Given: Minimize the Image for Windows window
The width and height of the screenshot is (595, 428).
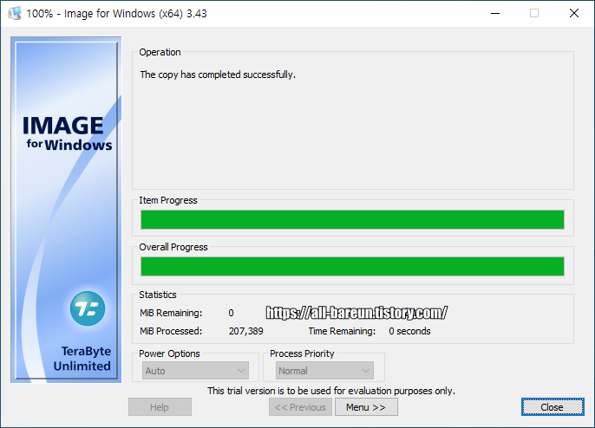Looking at the screenshot, I should point(495,13).
